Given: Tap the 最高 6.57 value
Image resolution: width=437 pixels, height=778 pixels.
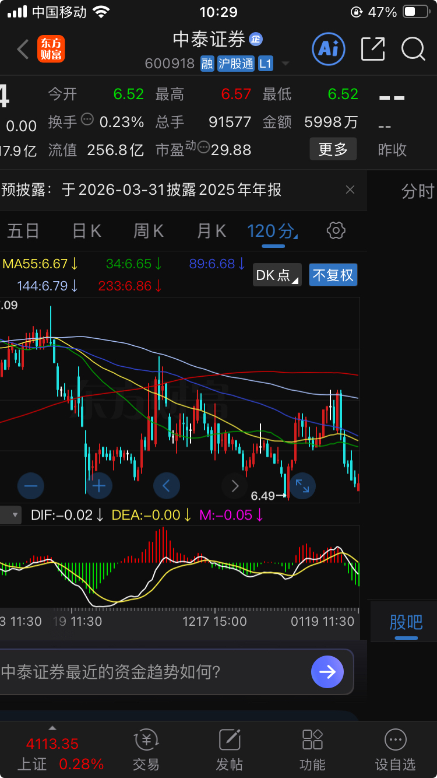Looking at the screenshot, I should pos(236,94).
